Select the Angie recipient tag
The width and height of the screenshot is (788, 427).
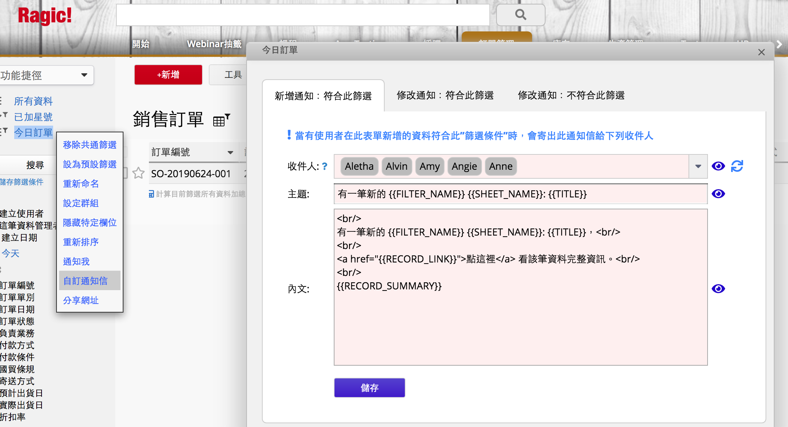tap(464, 166)
